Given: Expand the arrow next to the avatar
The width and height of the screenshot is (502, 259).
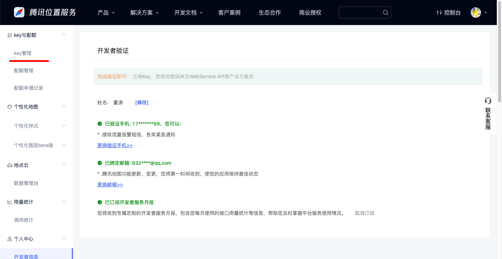Looking at the screenshot, I should 486,13.
